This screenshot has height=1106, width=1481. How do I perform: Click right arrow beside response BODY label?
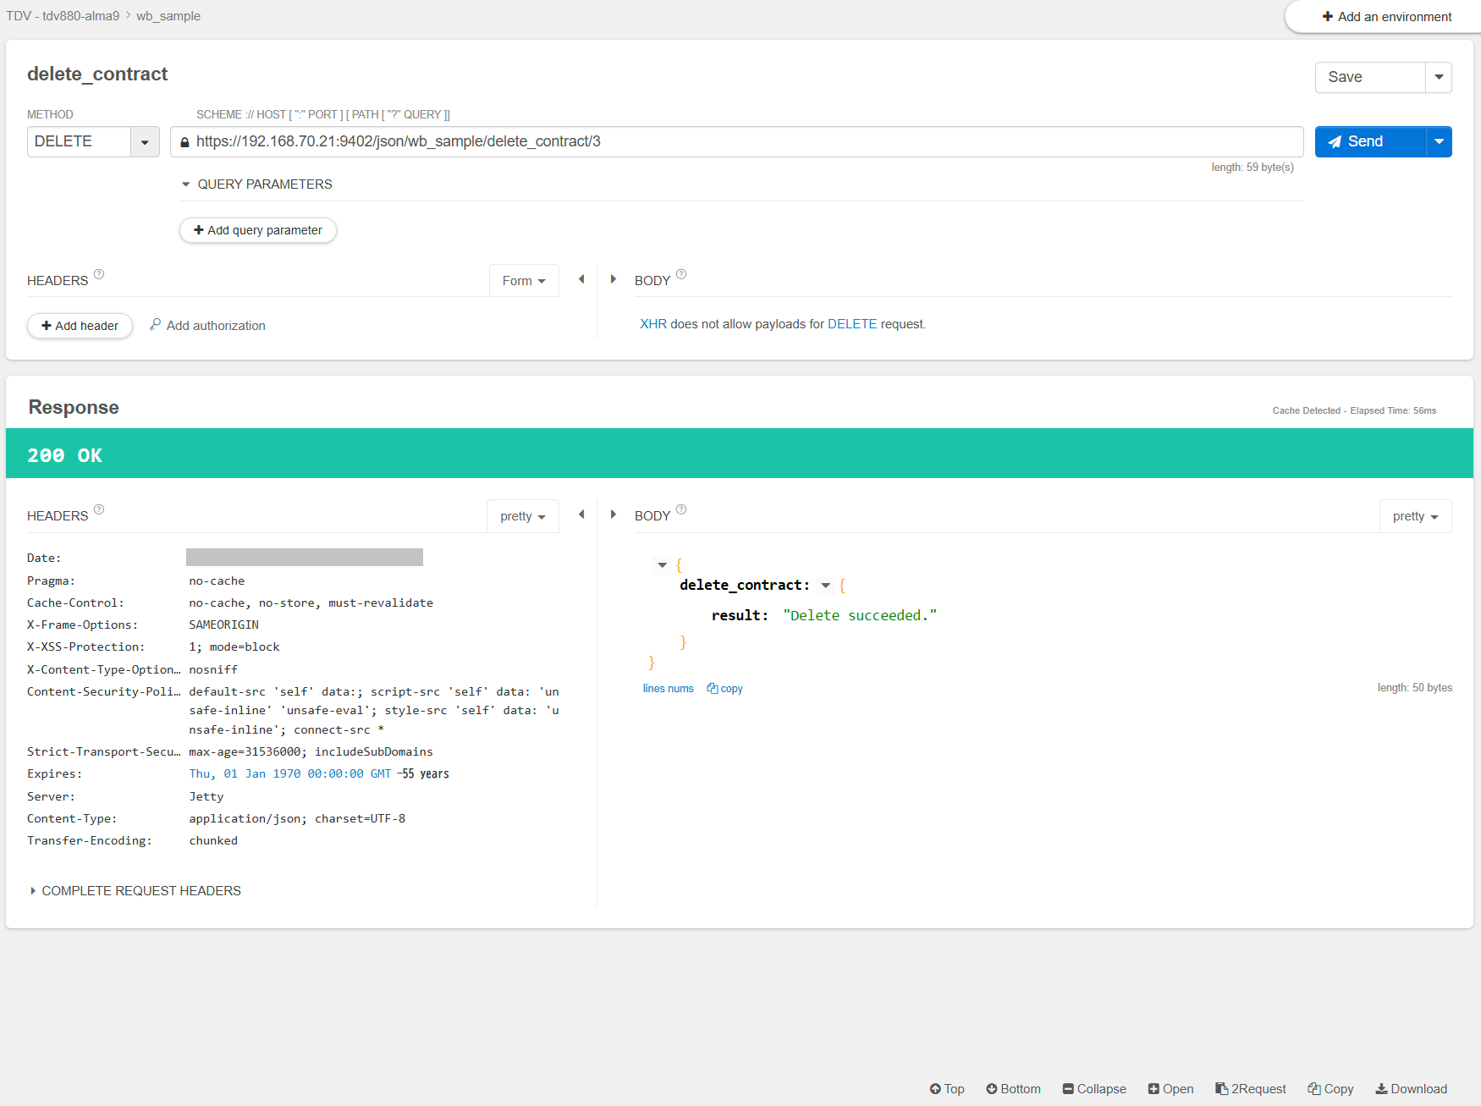614,514
